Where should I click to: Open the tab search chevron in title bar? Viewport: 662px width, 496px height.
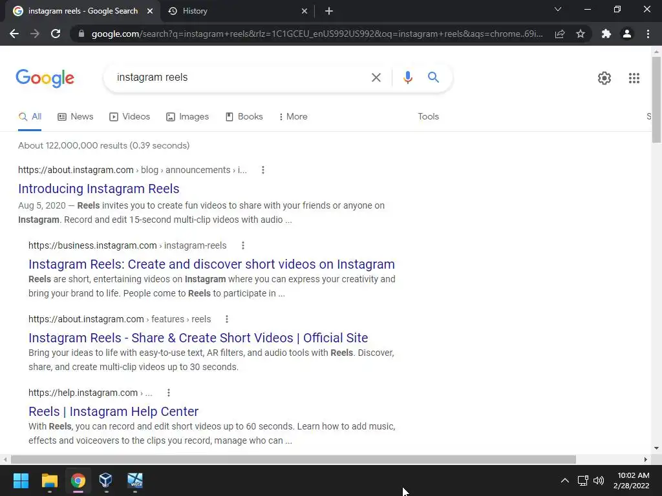pos(558,9)
